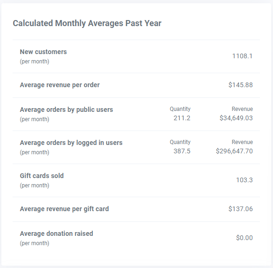Image resolution: width=273 pixels, height=268 pixels.
Task: Click the Revenue header in logged in users row
Action: point(242,142)
